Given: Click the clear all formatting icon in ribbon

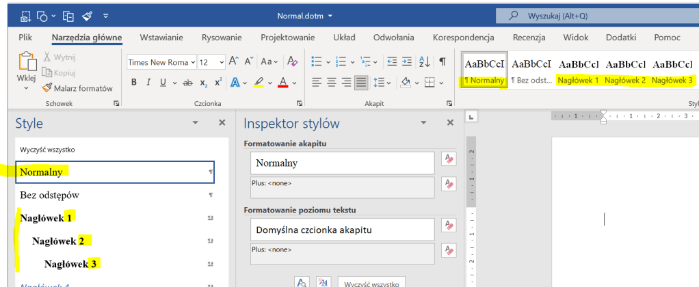Looking at the screenshot, I should [x=293, y=62].
